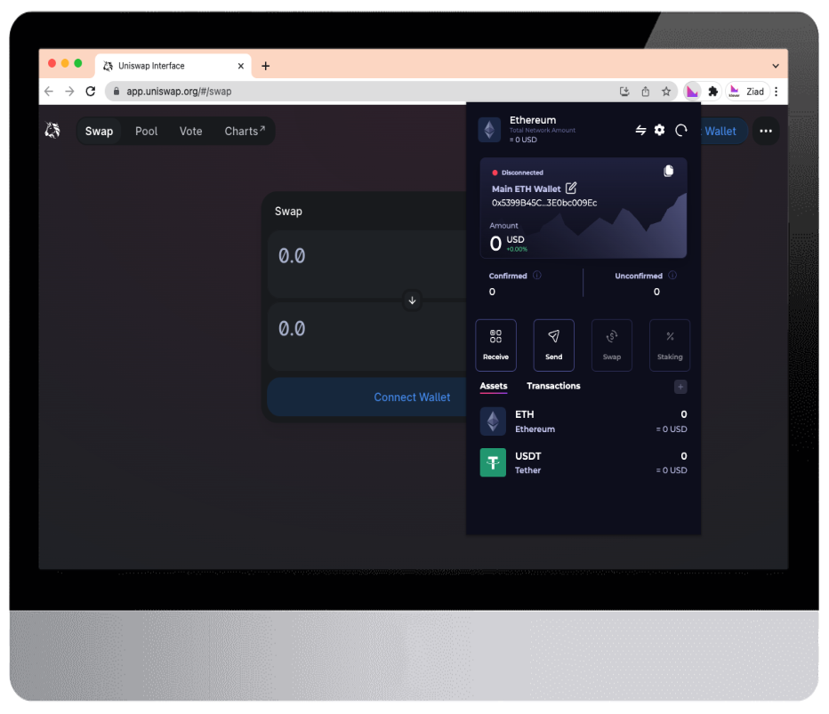This screenshot has width=829, height=714.
Task: Click the browser back arrow
Action: [x=49, y=92]
